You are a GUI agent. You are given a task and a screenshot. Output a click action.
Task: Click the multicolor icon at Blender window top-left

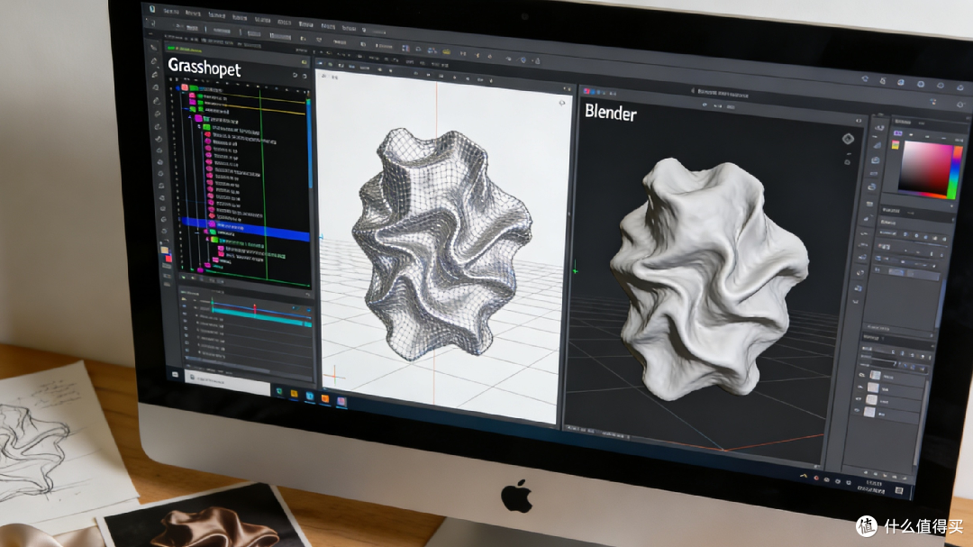[x=587, y=91]
